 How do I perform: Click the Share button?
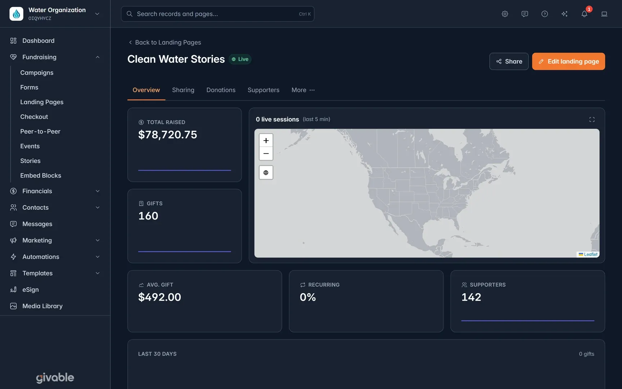(x=509, y=61)
